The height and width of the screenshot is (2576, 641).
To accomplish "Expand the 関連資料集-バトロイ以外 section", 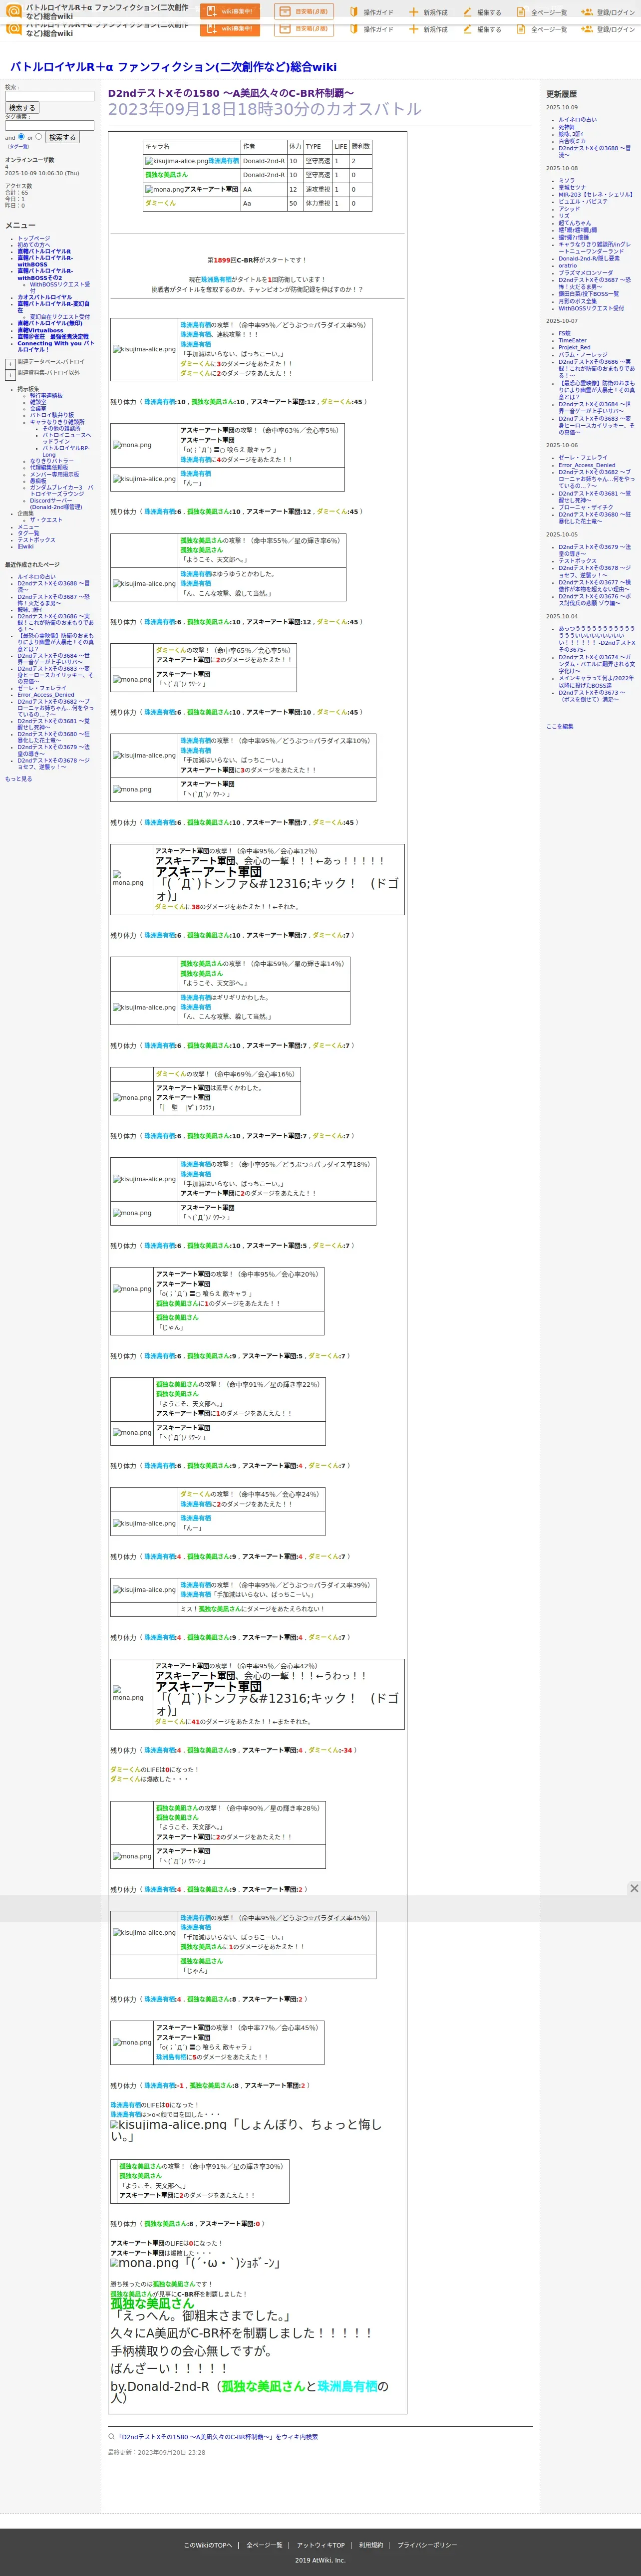I will pyautogui.click(x=10, y=374).
